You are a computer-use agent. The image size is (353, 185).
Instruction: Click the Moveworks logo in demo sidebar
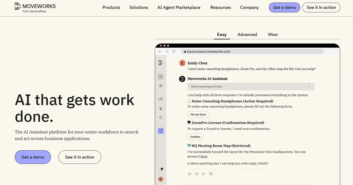(161, 63)
